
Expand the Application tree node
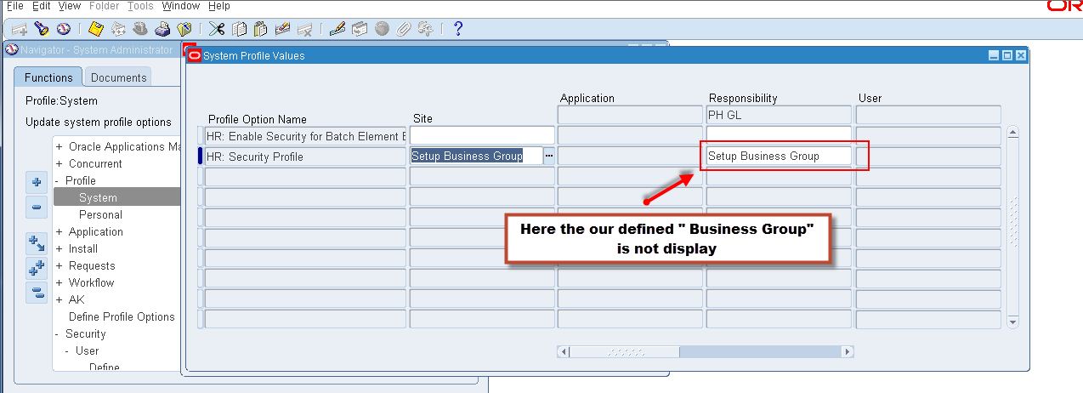coord(60,231)
